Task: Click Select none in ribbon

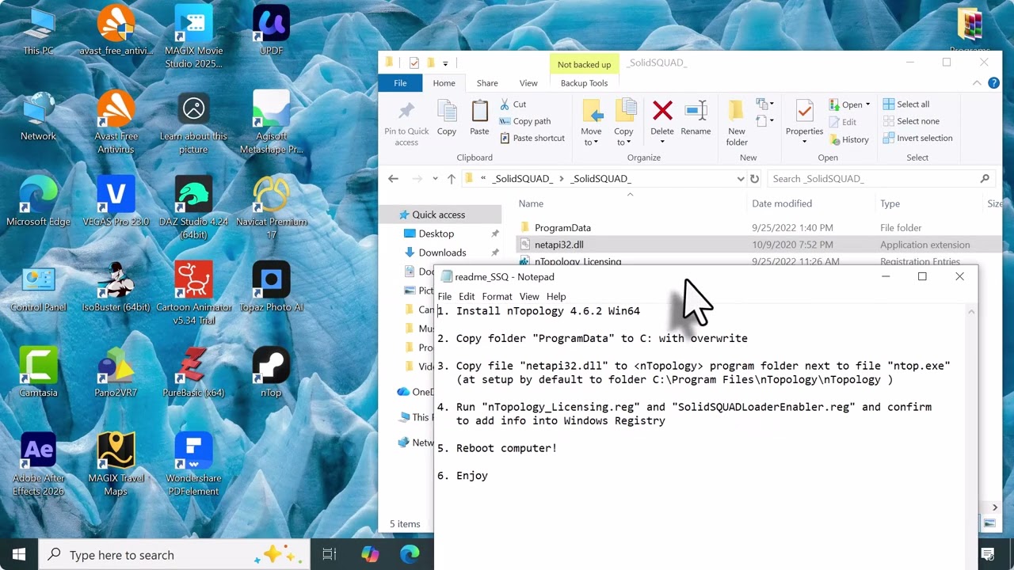Action: click(910, 121)
